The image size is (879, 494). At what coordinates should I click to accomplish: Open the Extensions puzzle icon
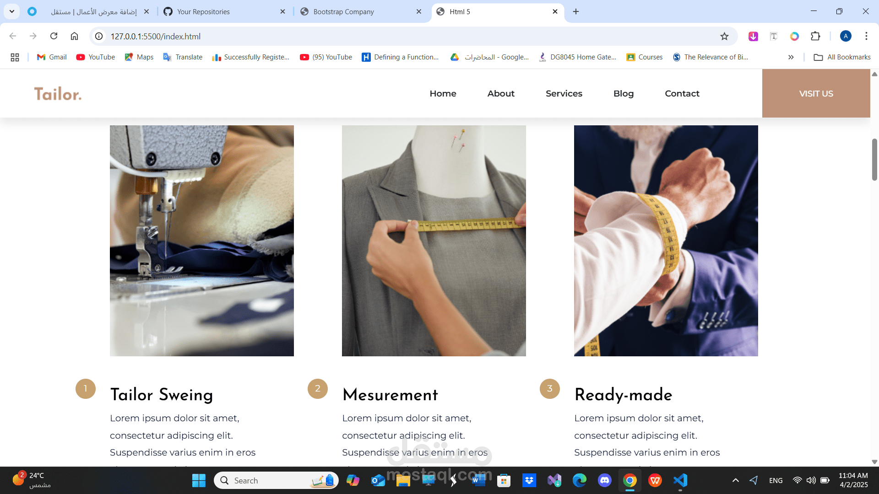pyautogui.click(x=815, y=36)
